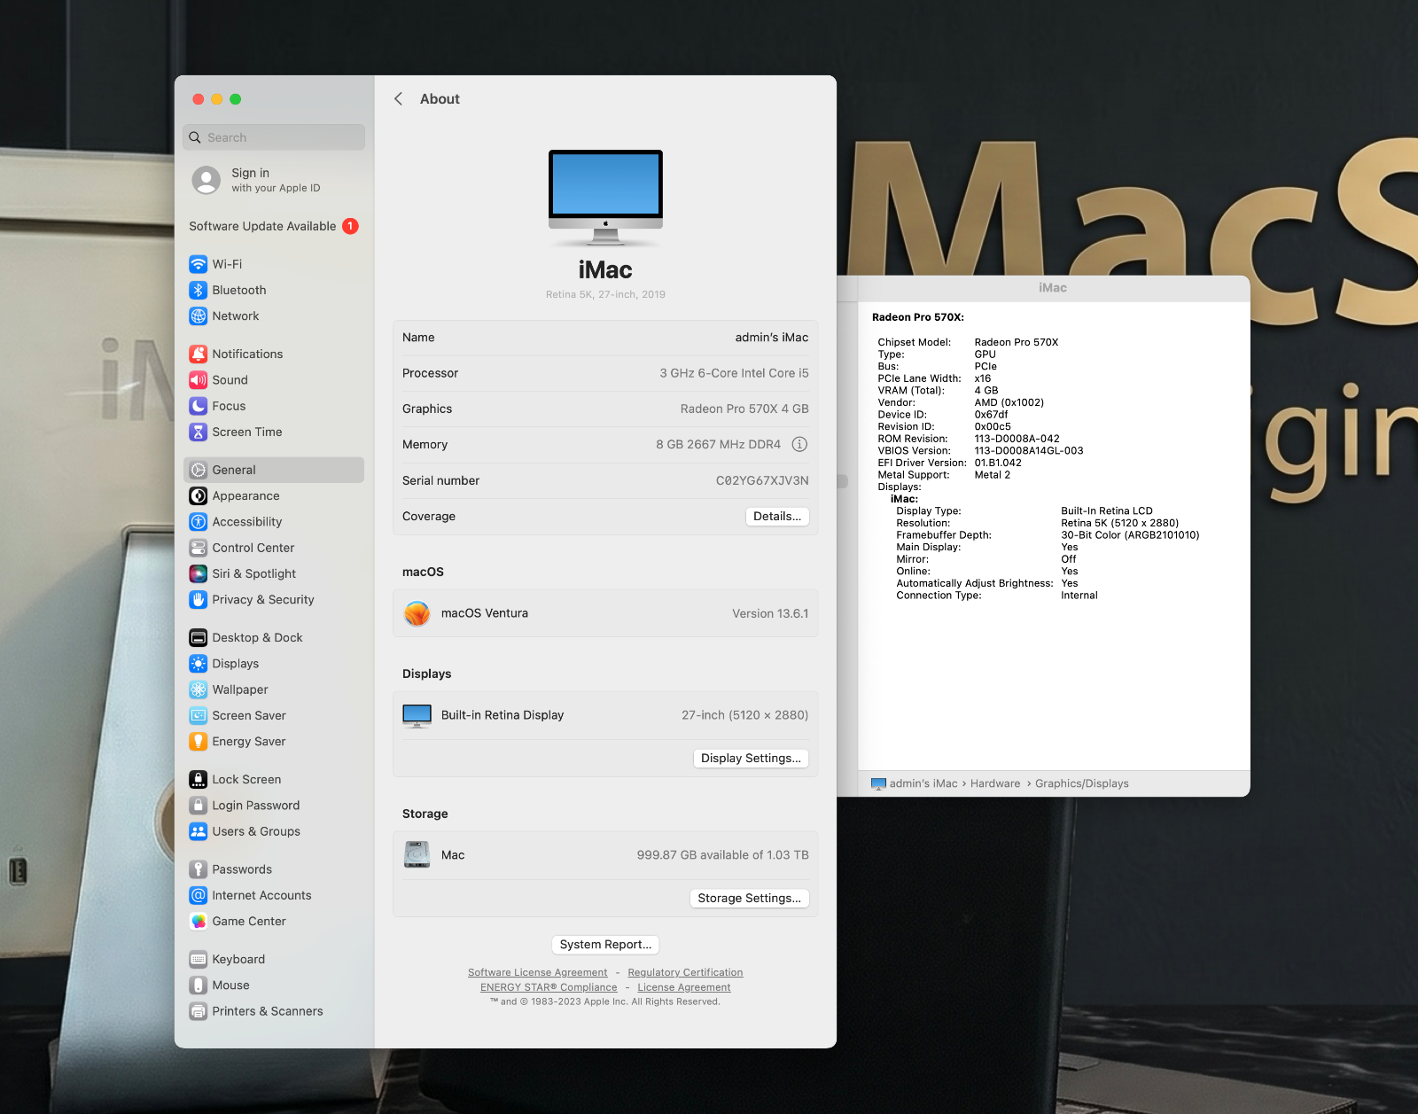Open Screen Saver icon

[x=199, y=715]
